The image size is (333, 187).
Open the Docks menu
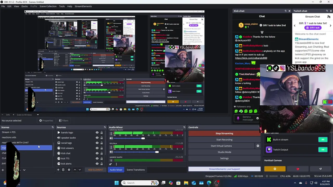[x=24, y=6]
